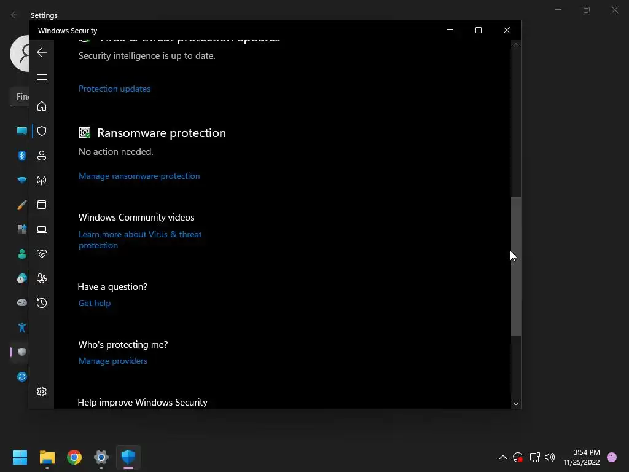Click the Settings search field
The height and width of the screenshot is (472, 629).
[x=20, y=96]
